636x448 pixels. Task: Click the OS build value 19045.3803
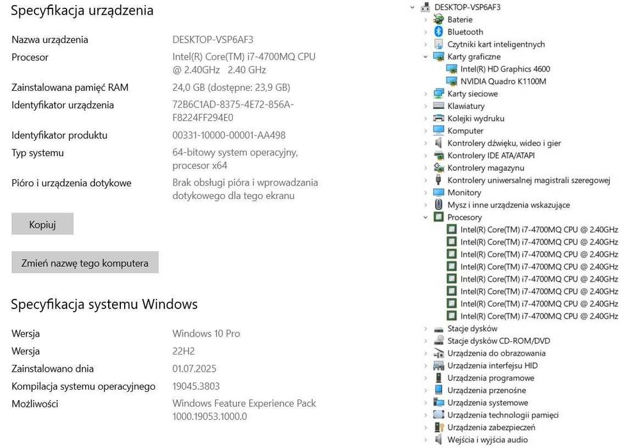tap(196, 386)
